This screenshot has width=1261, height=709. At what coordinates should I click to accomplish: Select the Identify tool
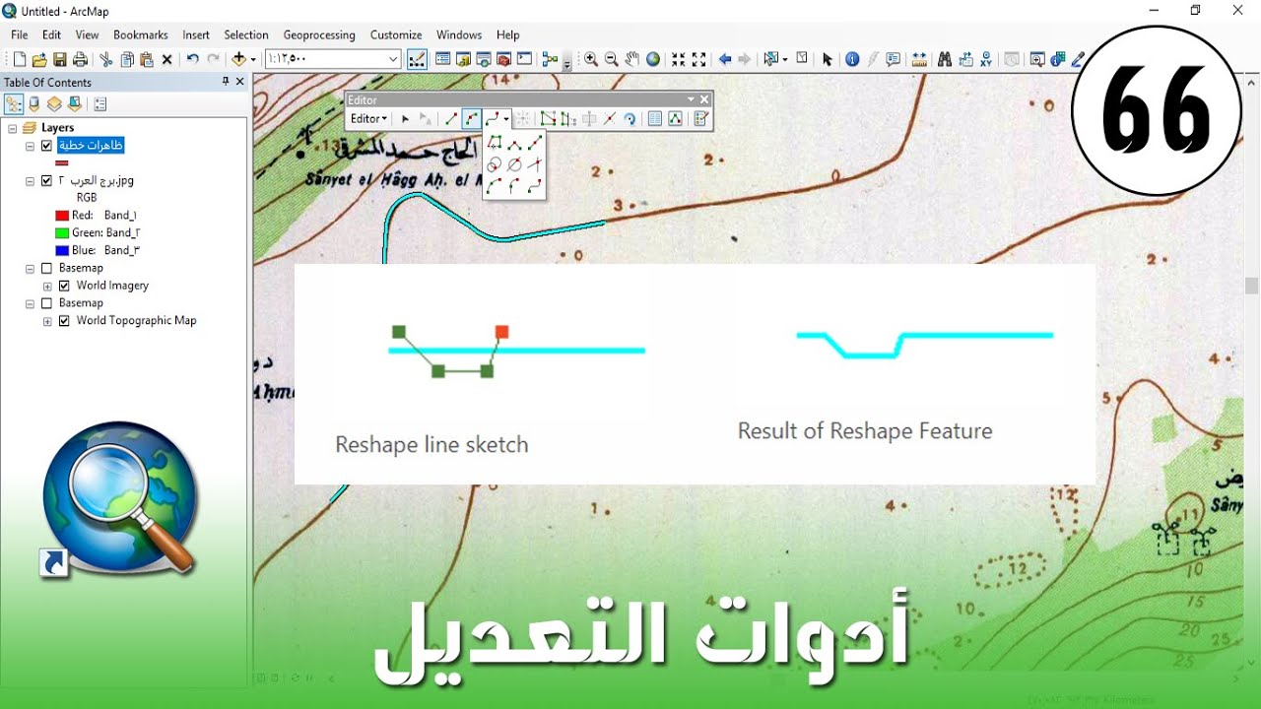[852, 59]
